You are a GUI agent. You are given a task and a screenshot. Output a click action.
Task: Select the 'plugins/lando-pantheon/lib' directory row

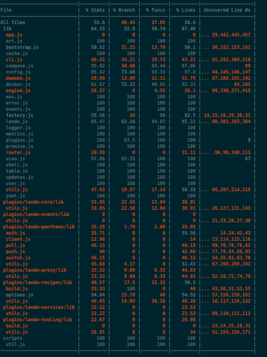tap(39, 227)
